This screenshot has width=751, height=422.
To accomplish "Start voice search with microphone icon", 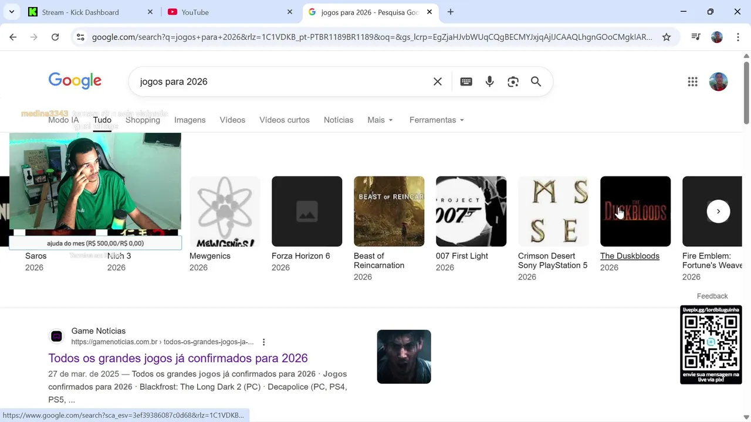I will (x=490, y=81).
